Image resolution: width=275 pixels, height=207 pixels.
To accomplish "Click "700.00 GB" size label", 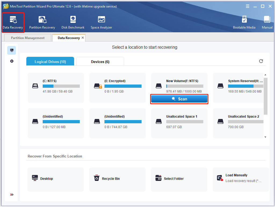I will click(236, 127).
